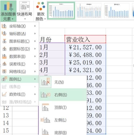Select the first highlighted chart style thumbnail
This screenshot has width=134, height=135.
[61, 11]
